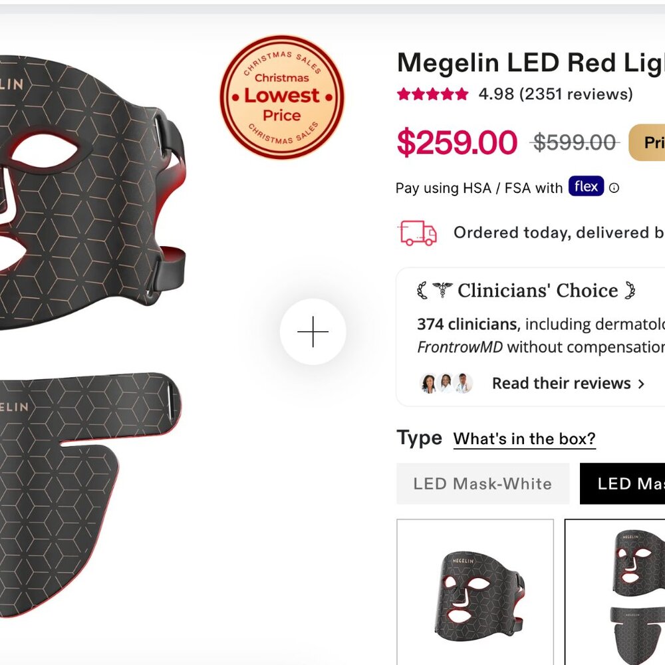Click the five-star rating stars
Screen dimensions: 665x665
click(x=432, y=94)
